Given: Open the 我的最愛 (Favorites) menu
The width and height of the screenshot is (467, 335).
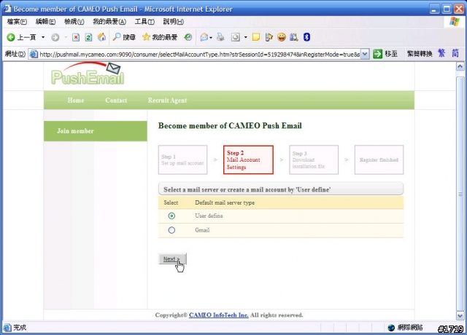Looking at the screenshot, I should [x=109, y=21].
